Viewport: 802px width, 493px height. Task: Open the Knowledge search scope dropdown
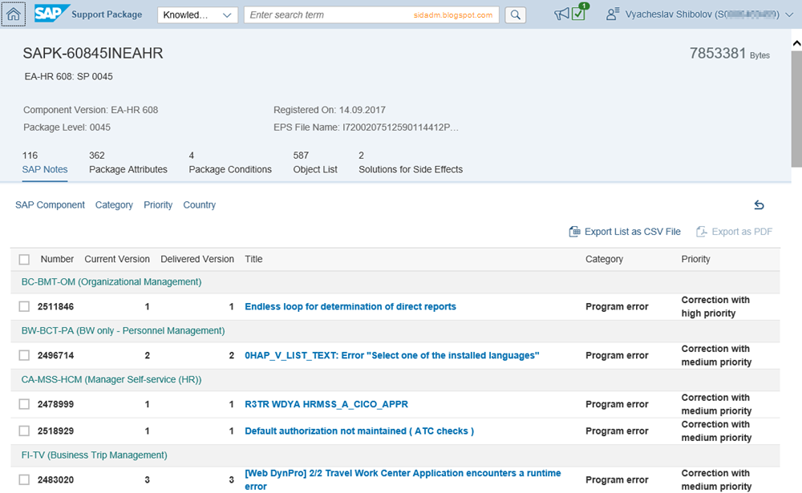point(197,15)
